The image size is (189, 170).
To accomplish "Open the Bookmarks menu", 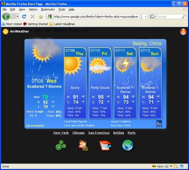I will tap(48, 9).
